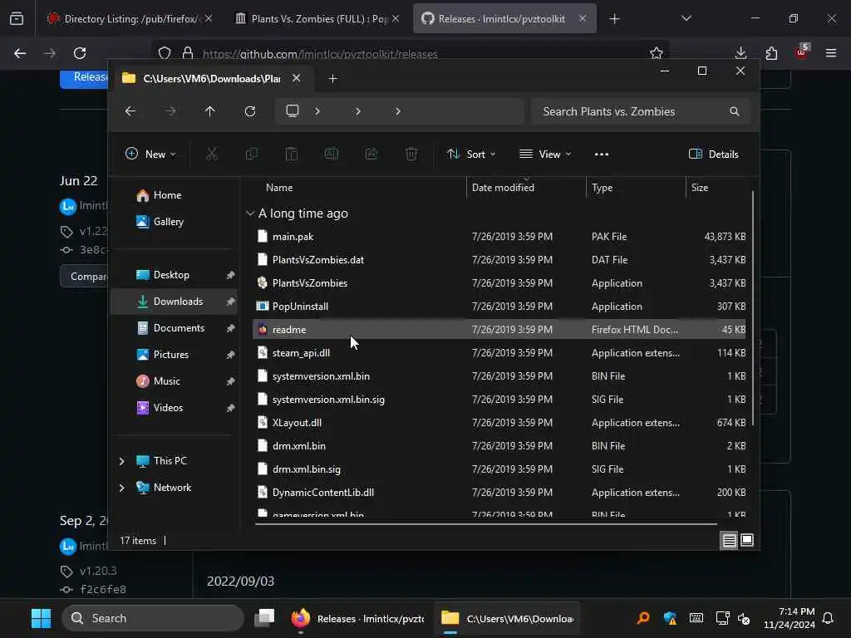The height and width of the screenshot is (638, 851).
Task: Collapse the 'A long time ago' group
Action: pyautogui.click(x=250, y=213)
